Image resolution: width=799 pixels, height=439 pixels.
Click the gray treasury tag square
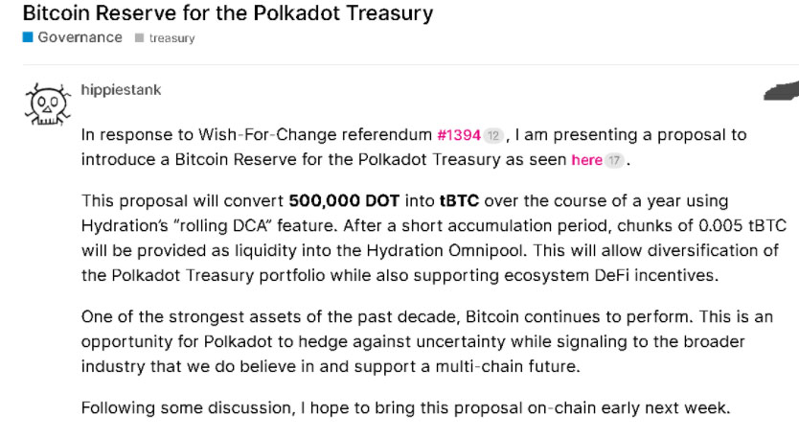140,38
